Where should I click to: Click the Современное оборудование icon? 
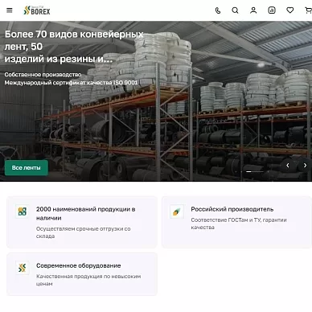click(x=23, y=268)
